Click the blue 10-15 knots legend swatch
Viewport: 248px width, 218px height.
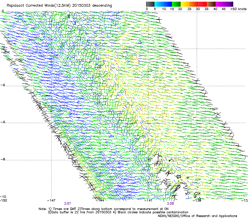pyautogui.click(x=168, y=4)
